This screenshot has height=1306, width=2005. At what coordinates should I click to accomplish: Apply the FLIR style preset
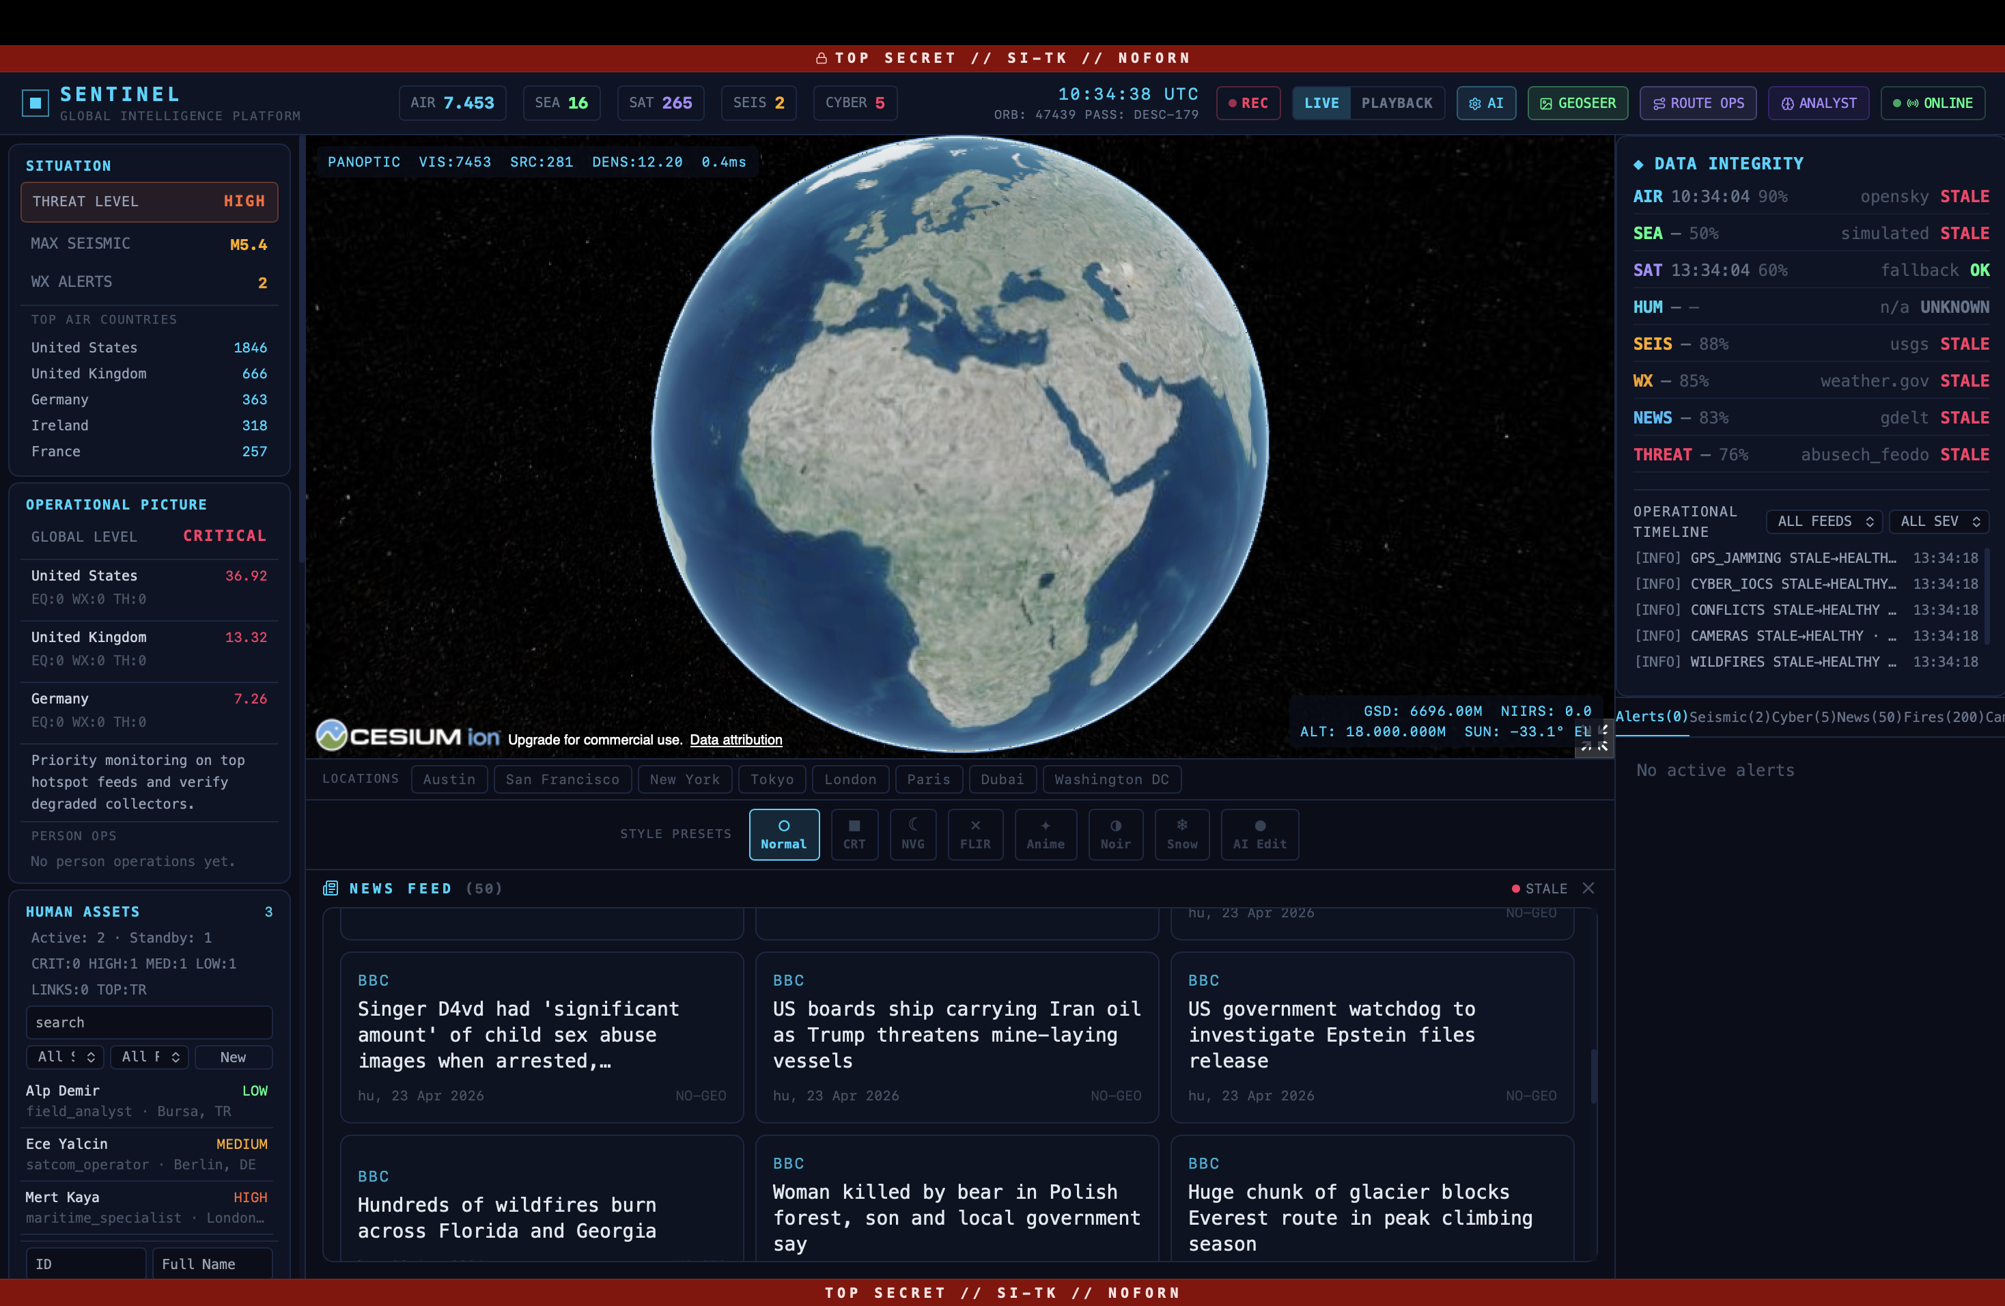point(975,834)
